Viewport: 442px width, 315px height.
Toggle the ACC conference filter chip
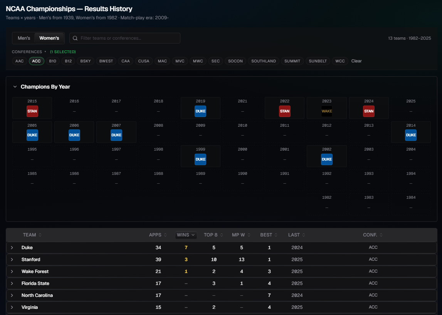pos(36,61)
